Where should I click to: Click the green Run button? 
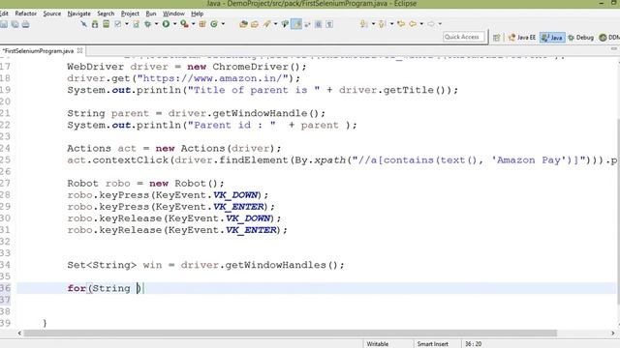coord(166,24)
